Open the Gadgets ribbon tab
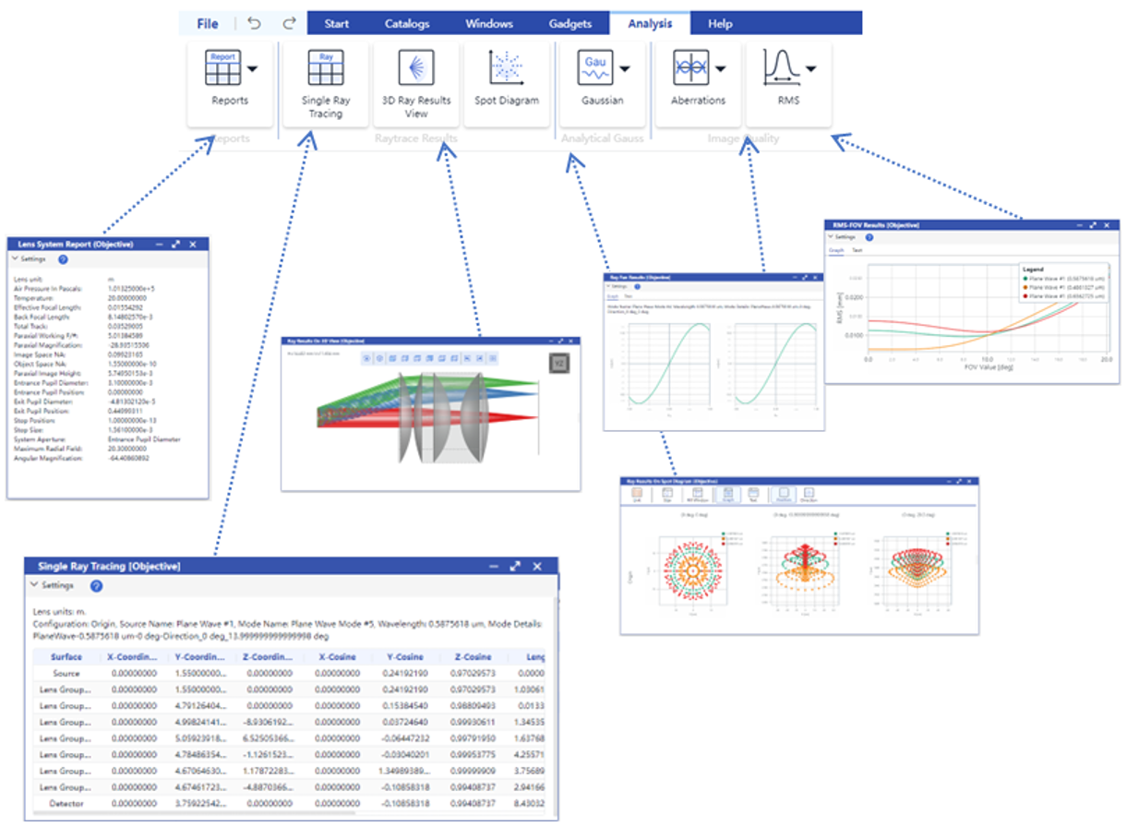Screen dimensions: 1127x827 coord(570,23)
